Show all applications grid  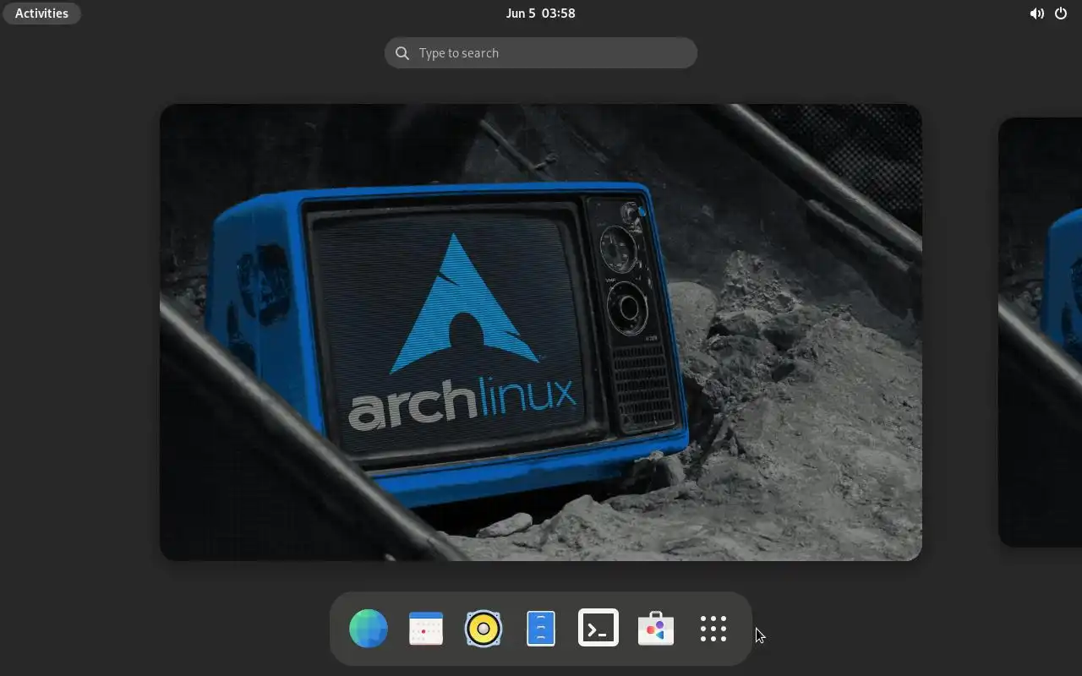point(713,629)
